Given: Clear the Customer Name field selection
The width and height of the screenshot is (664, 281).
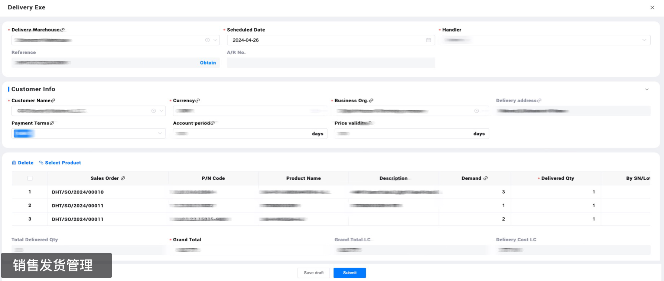Looking at the screenshot, I should 153,111.
